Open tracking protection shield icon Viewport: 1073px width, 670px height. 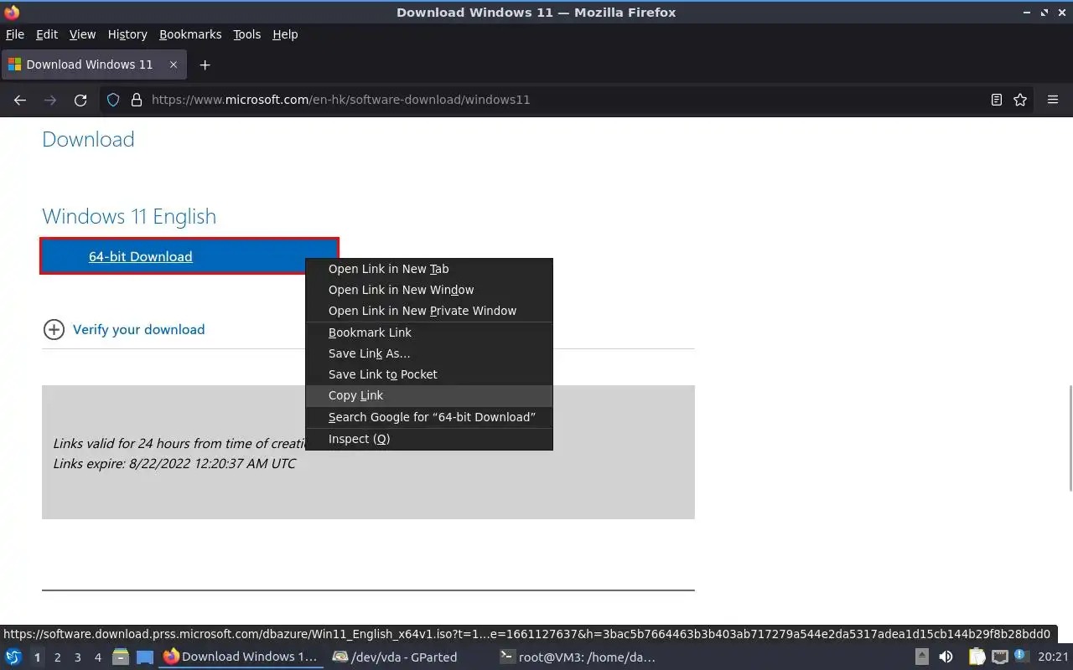[x=113, y=100]
